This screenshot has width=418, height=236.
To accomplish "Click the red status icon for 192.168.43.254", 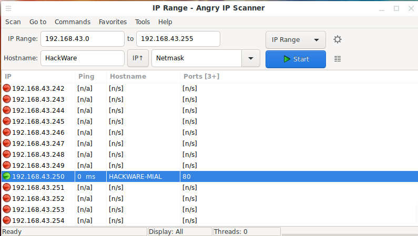I will click(7, 221).
